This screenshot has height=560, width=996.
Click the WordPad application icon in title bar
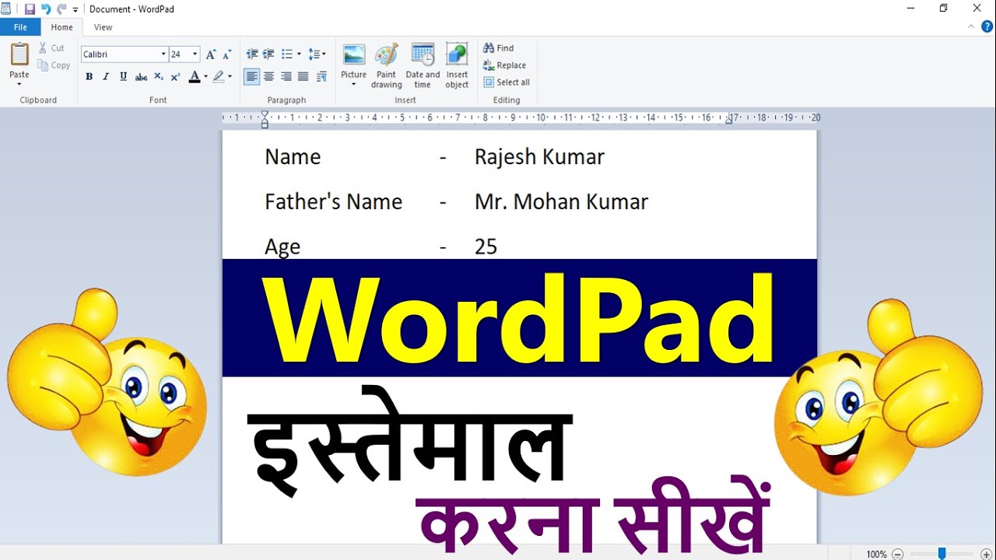tap(7, 9)
